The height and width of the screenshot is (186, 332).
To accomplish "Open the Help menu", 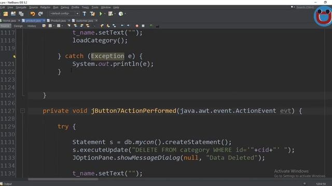I will 116,7.
